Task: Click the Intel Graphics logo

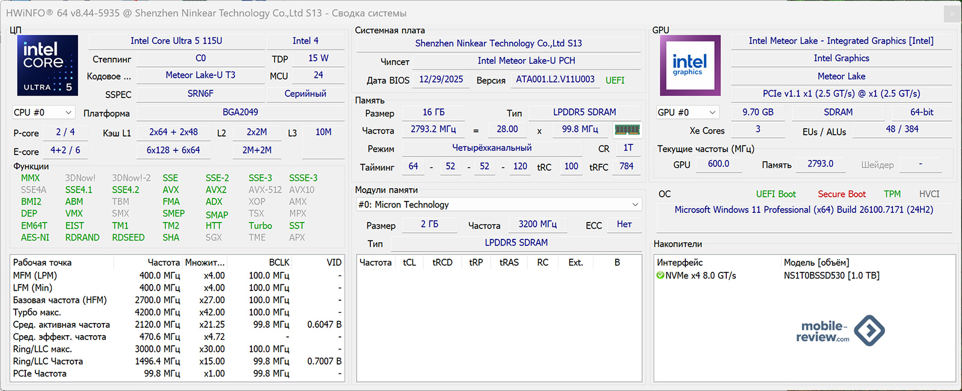Action: (x=690, y=65)
